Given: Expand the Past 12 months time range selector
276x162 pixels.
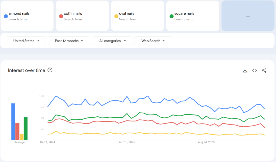Looking at the screenshot, I should tap(69, 41).
